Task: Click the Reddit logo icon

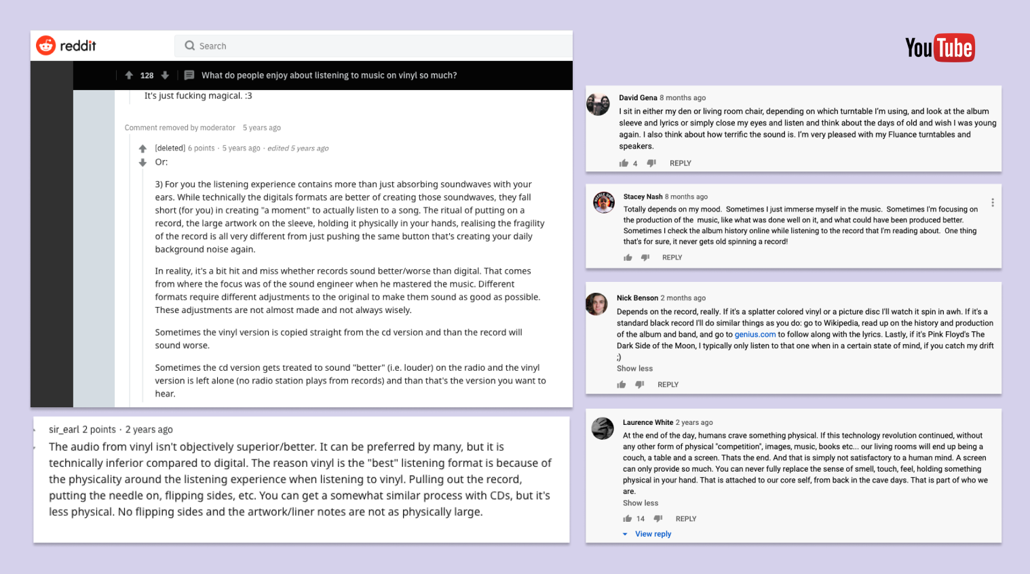Action: click(x=46, y=45)
